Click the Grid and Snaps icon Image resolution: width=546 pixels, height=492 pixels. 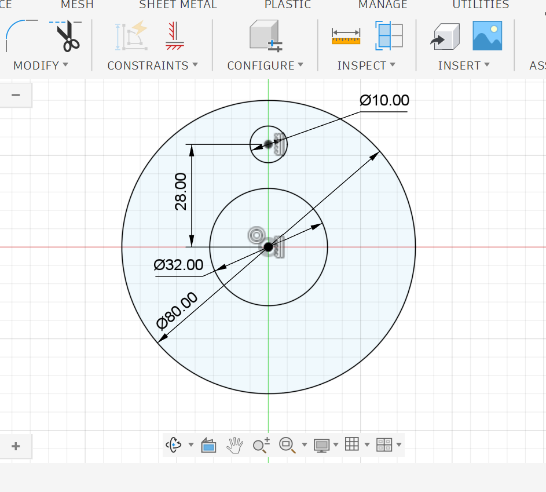tap(351, 444)
